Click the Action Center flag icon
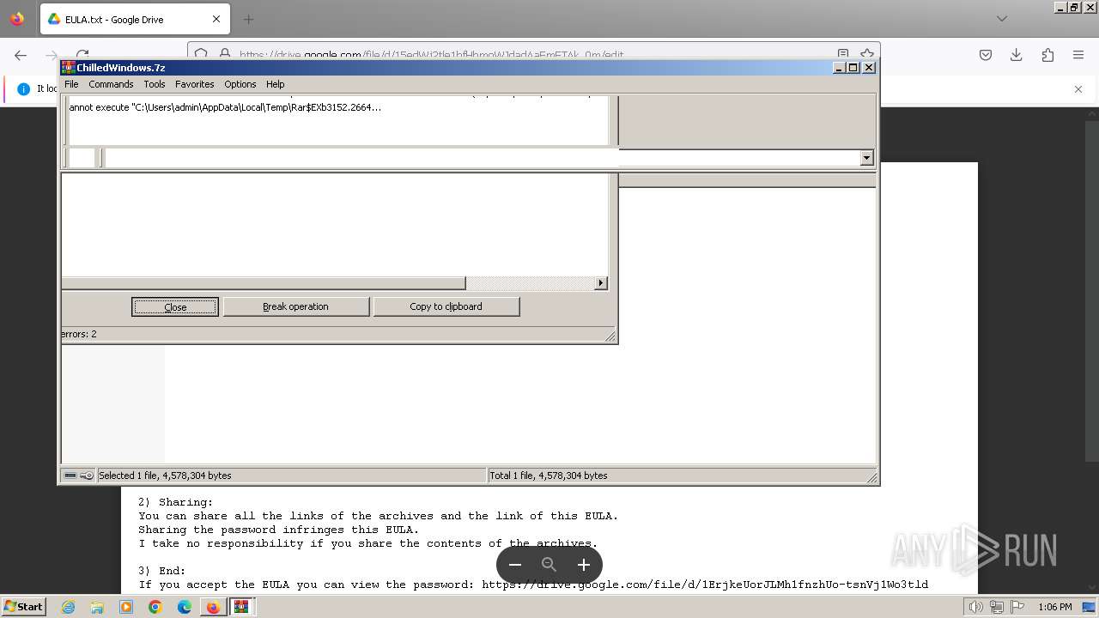The height and width of the screenshot is (618, 1099). tap(1017, 607)
